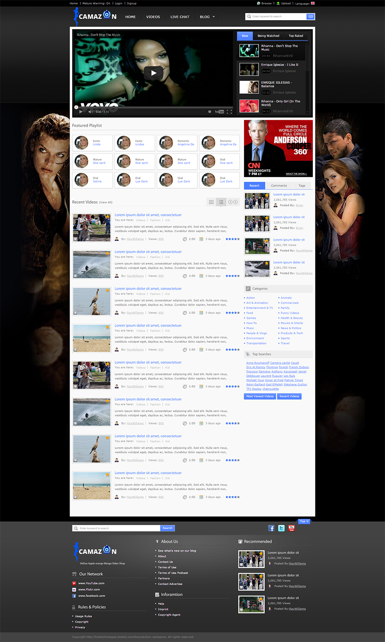Click the CAMAZON logo in the header
Viewport: 385px width, 642px height.
coord(95,17)
